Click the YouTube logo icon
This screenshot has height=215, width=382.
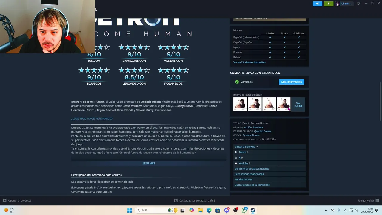coord(236,163)
